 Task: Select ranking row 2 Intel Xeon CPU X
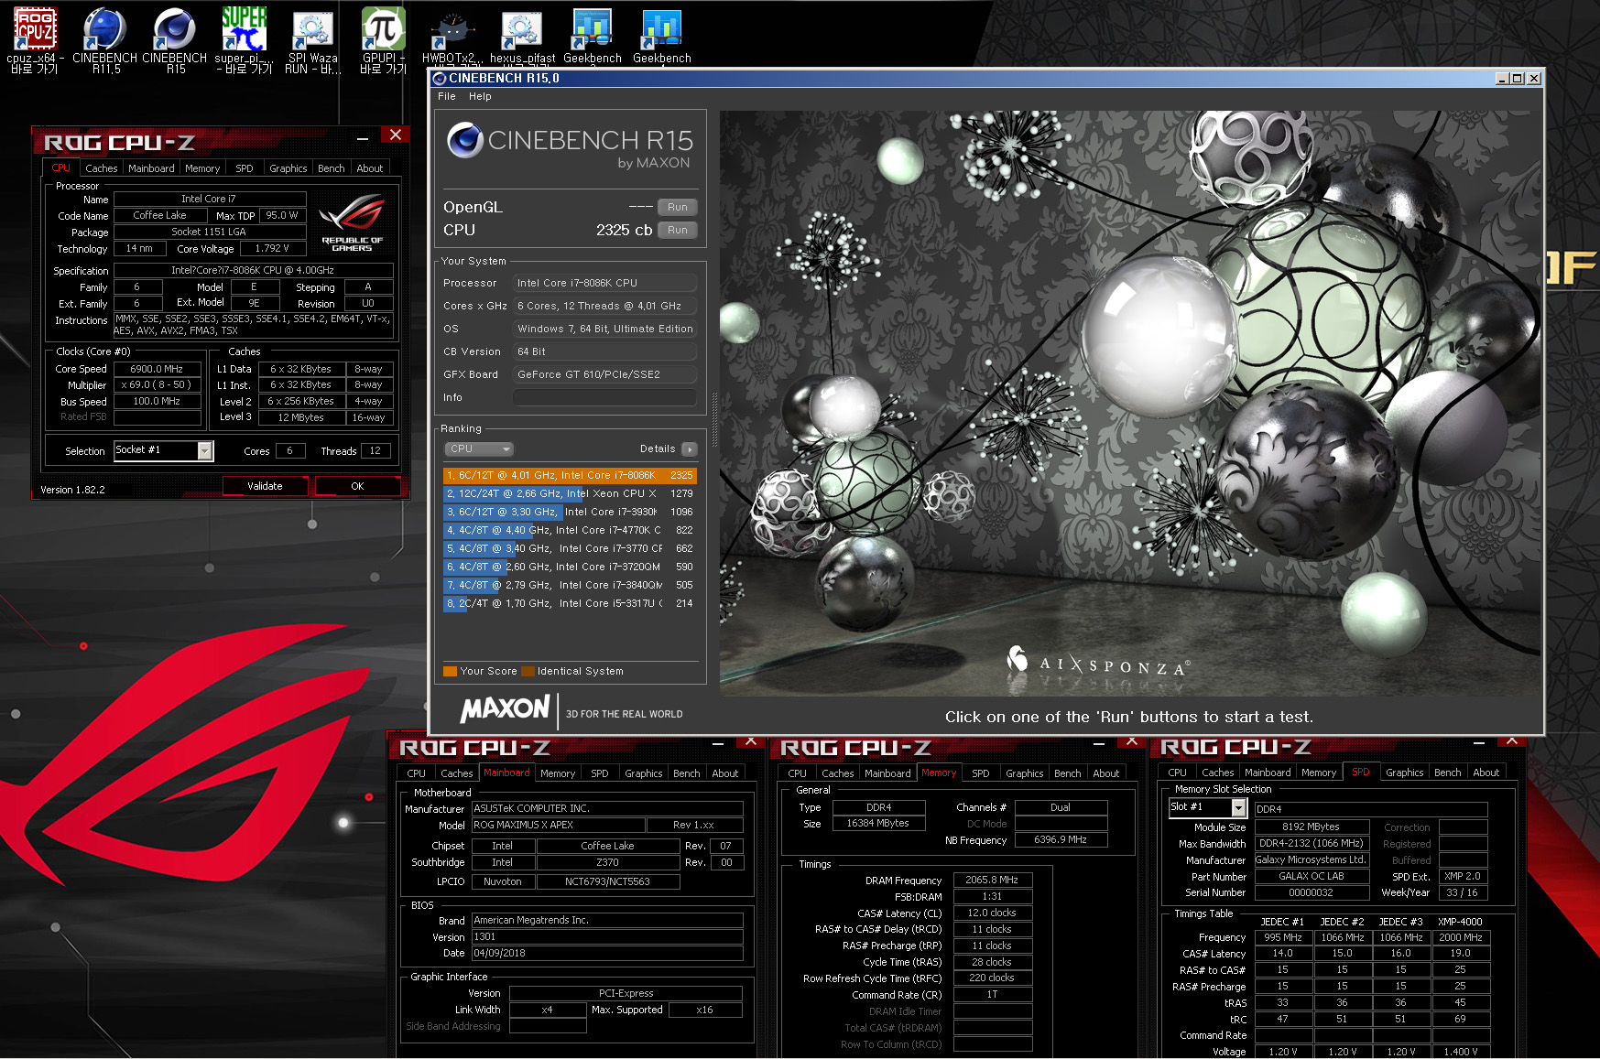[570, 493]
